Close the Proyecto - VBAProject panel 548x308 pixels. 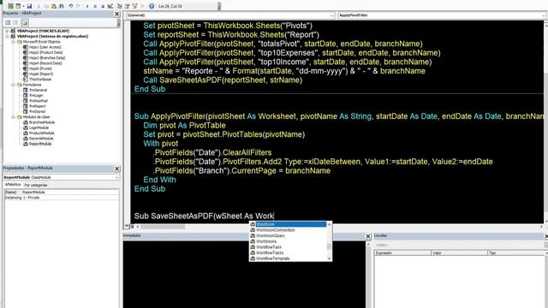click(117, 14)
